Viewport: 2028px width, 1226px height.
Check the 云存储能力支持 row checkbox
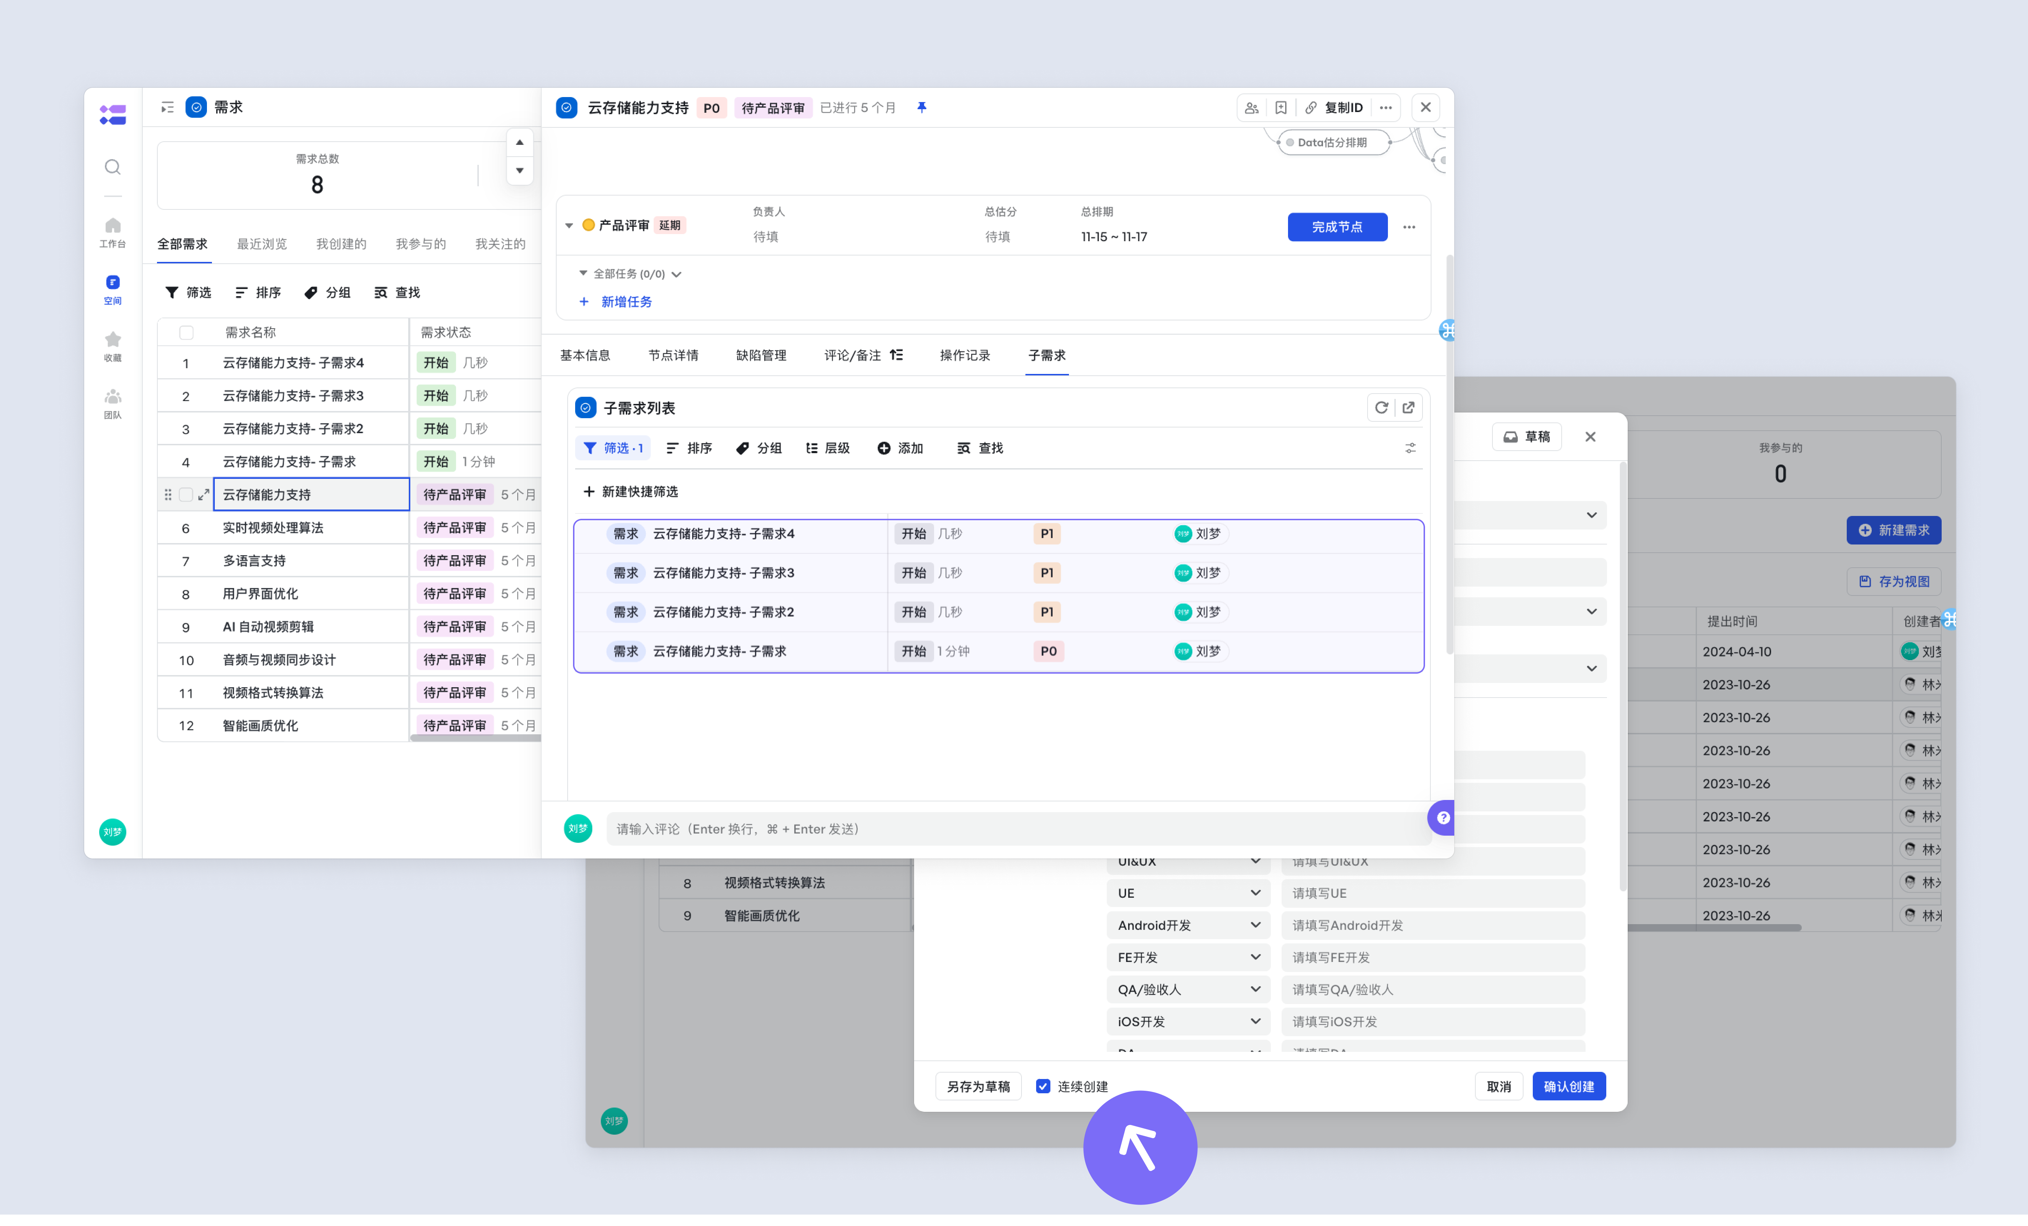(x=186, y=494)
